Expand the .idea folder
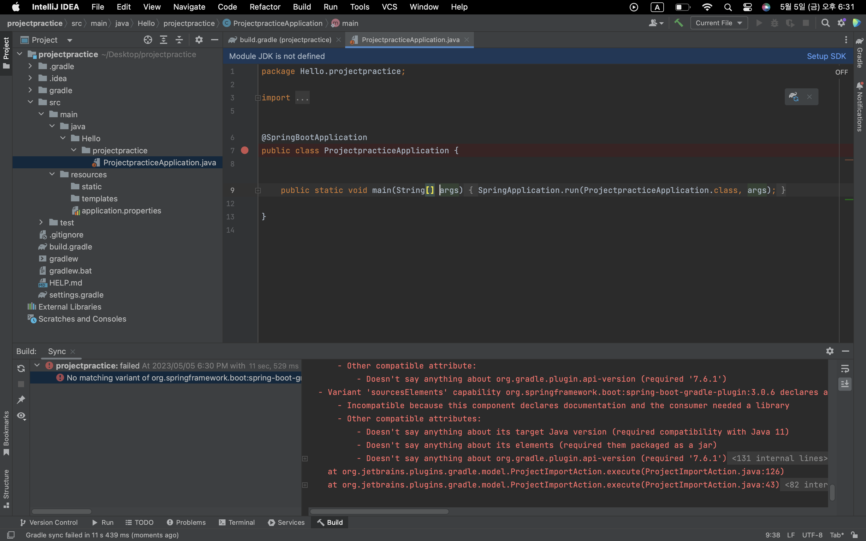Image resolution: width=866 pixels, height=541 pixels. (30, 78)
